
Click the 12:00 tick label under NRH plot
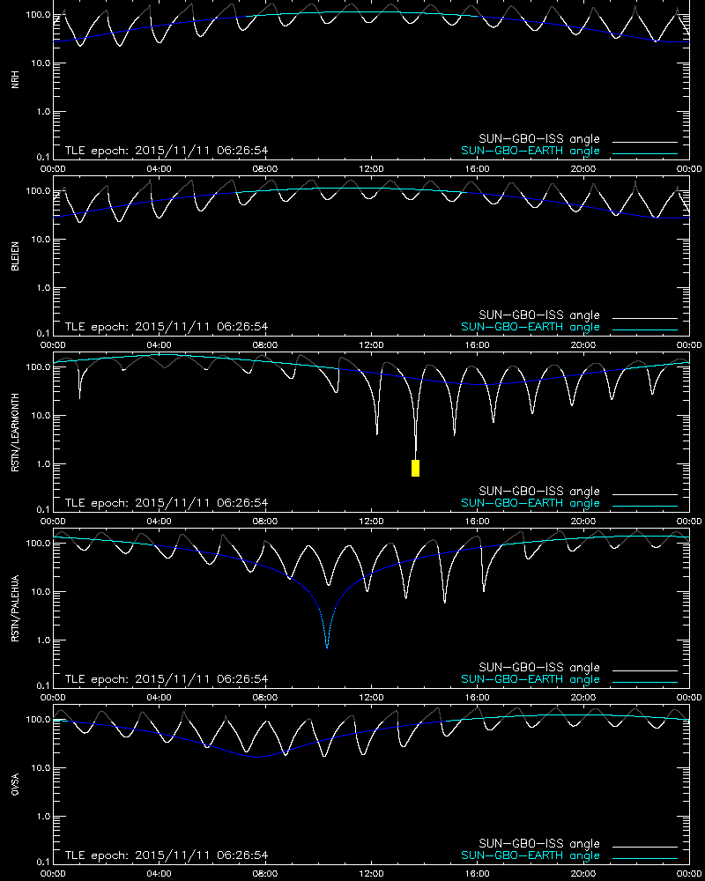pos(371,168)
